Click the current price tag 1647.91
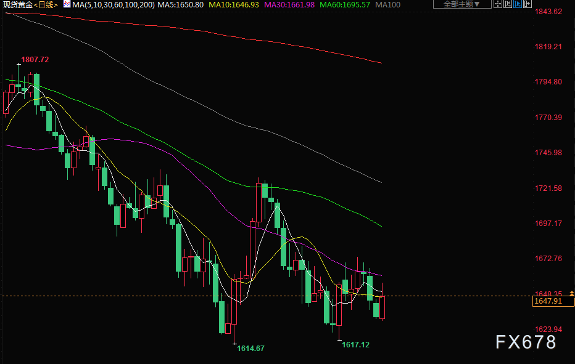Screen dimensions: 575x364 (x=553, y=301)
